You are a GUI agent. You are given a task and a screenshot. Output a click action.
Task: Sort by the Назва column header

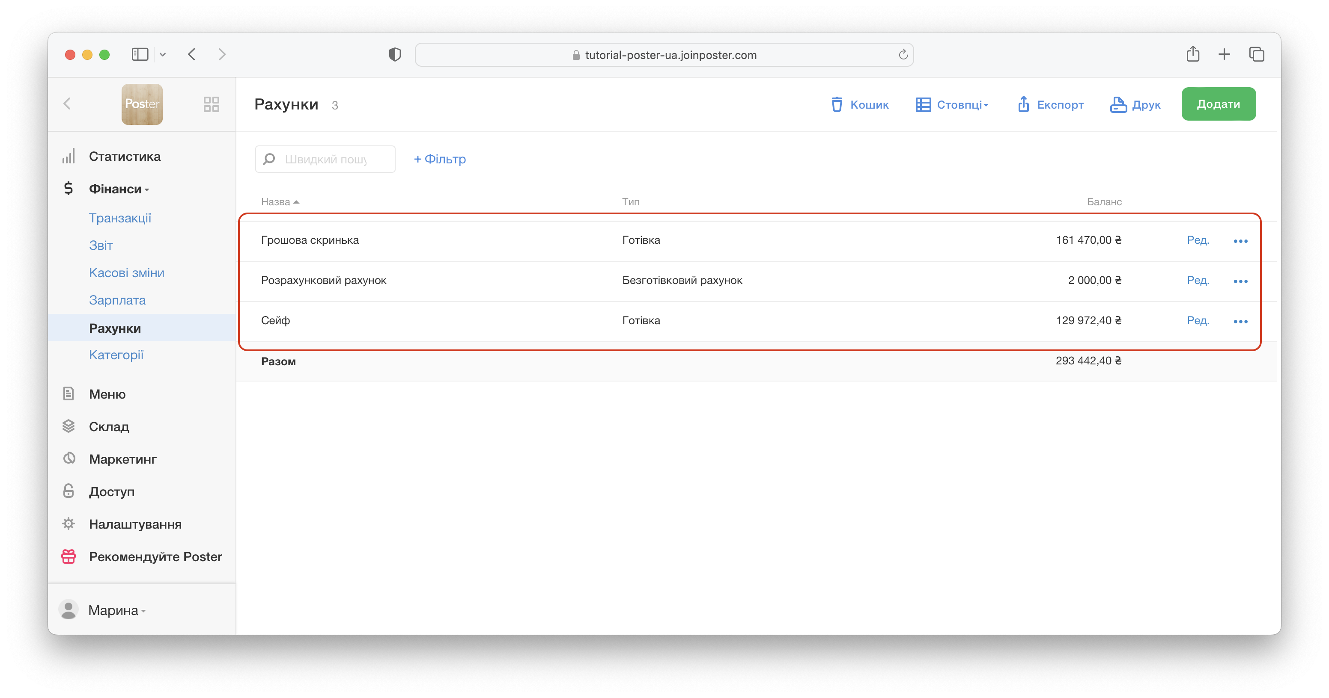click(x=280, y=202)
